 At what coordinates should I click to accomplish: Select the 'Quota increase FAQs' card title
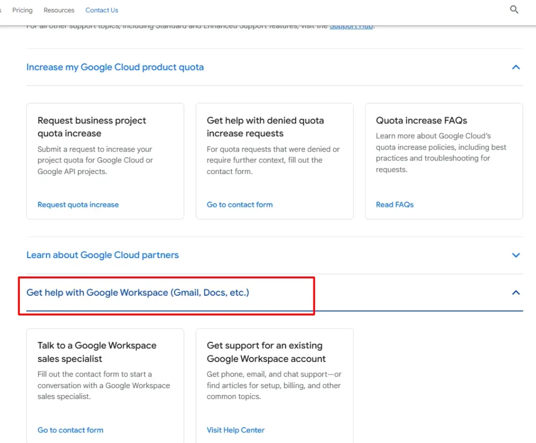pyautogui.click(x=421, y=121)
